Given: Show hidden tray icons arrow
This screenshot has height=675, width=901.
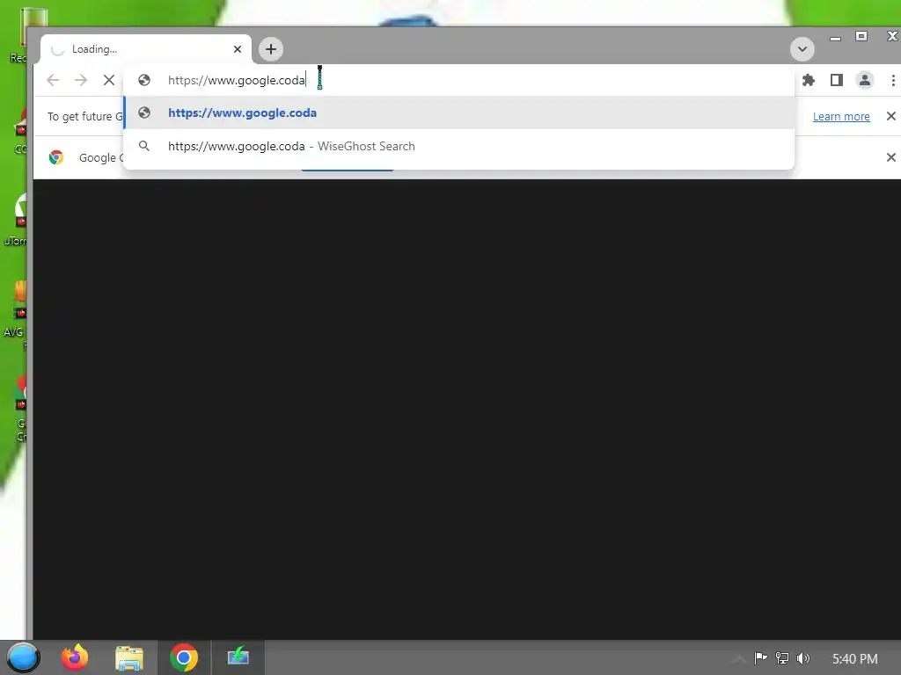Looking at the screenshot, I should [x=739, y=658].
